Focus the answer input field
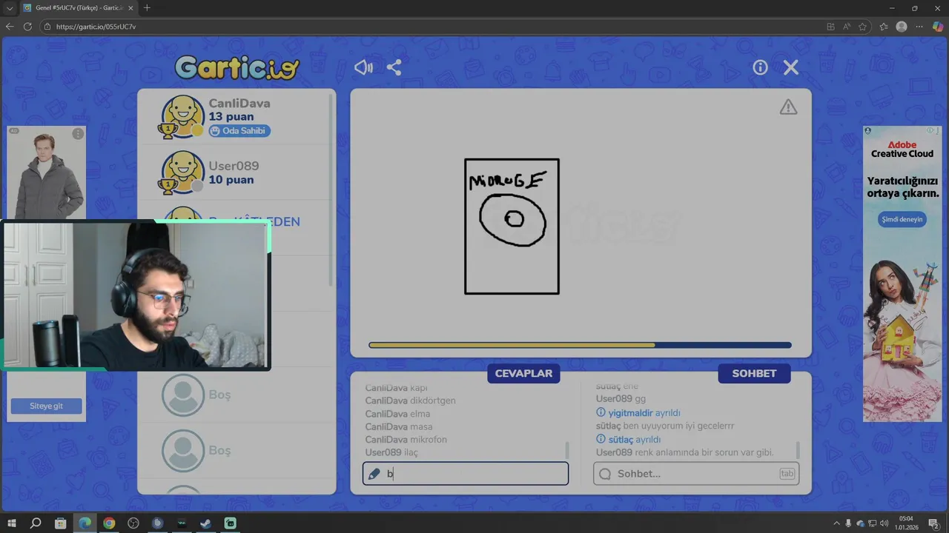 pyautogui.click(x=466, y=474)
